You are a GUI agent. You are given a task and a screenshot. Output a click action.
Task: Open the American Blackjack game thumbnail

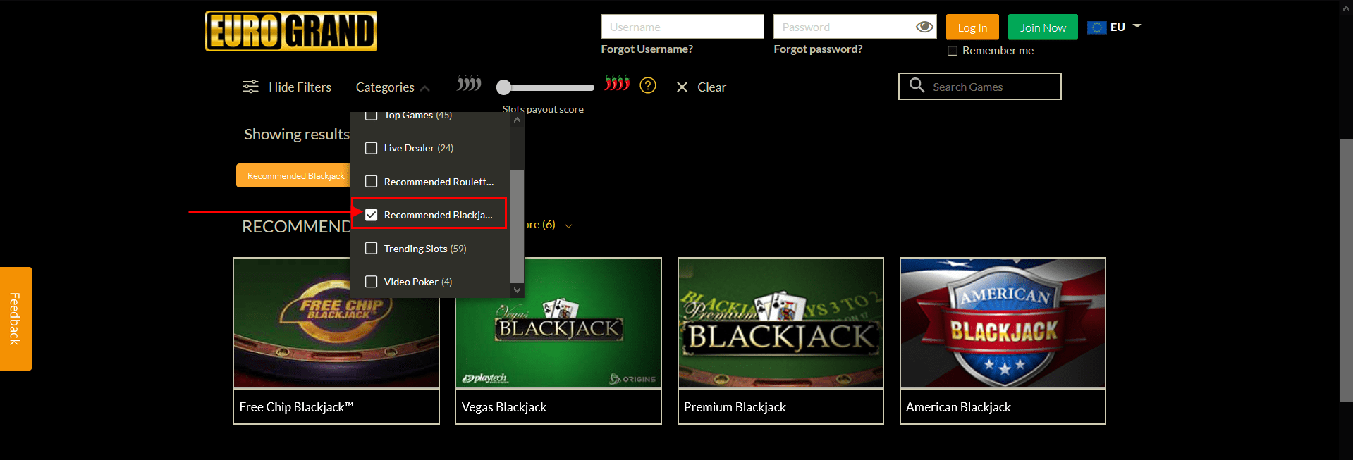1003,323
